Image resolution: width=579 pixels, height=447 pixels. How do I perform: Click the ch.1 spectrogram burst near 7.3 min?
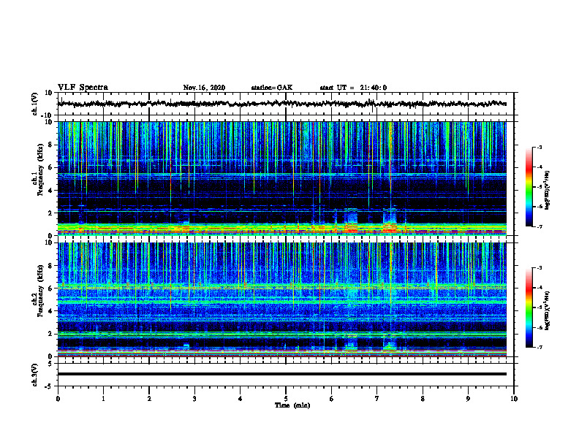(x=390, y=221)
